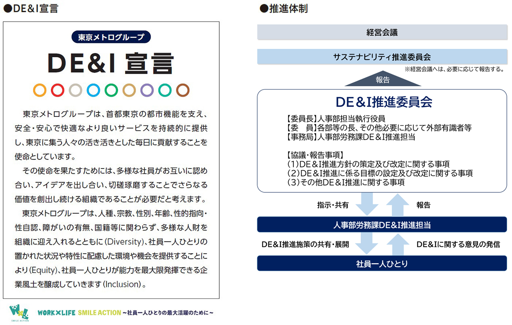Click the line starting 安全・安心で快適なより良いサービス

[x=111, y=128]
